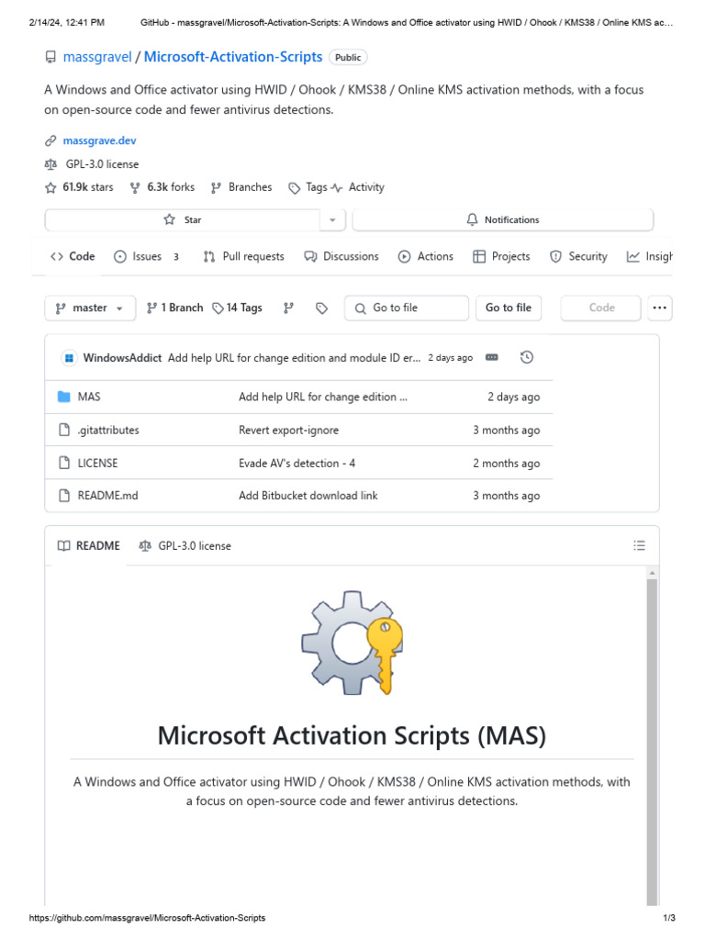The width and height of the screenshot is (705, 940).
Task: Click the repository book icon beside massgravel
Action: (51, 58)
